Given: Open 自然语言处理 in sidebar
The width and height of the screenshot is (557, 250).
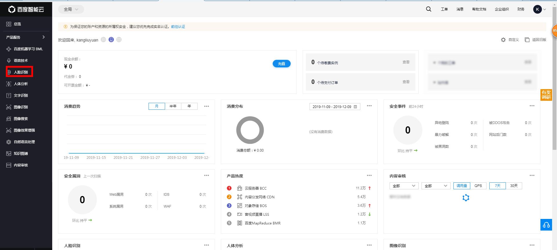Looking at the screenshot, I should tap(21, 142).
